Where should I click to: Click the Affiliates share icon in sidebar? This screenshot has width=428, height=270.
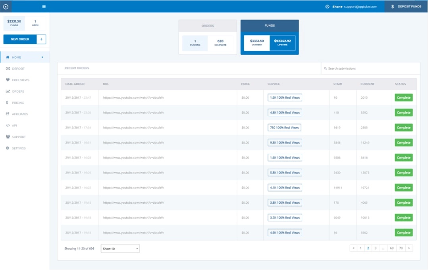8,114
